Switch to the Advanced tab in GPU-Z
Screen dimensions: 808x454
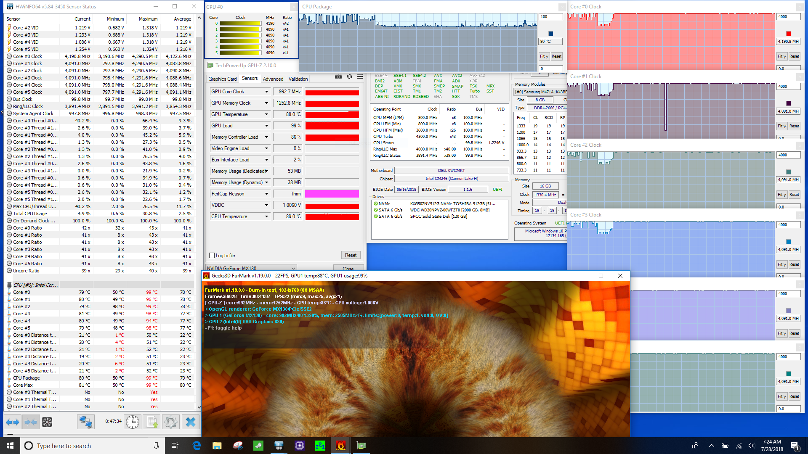pyautogui.click(x=273, y=79)
